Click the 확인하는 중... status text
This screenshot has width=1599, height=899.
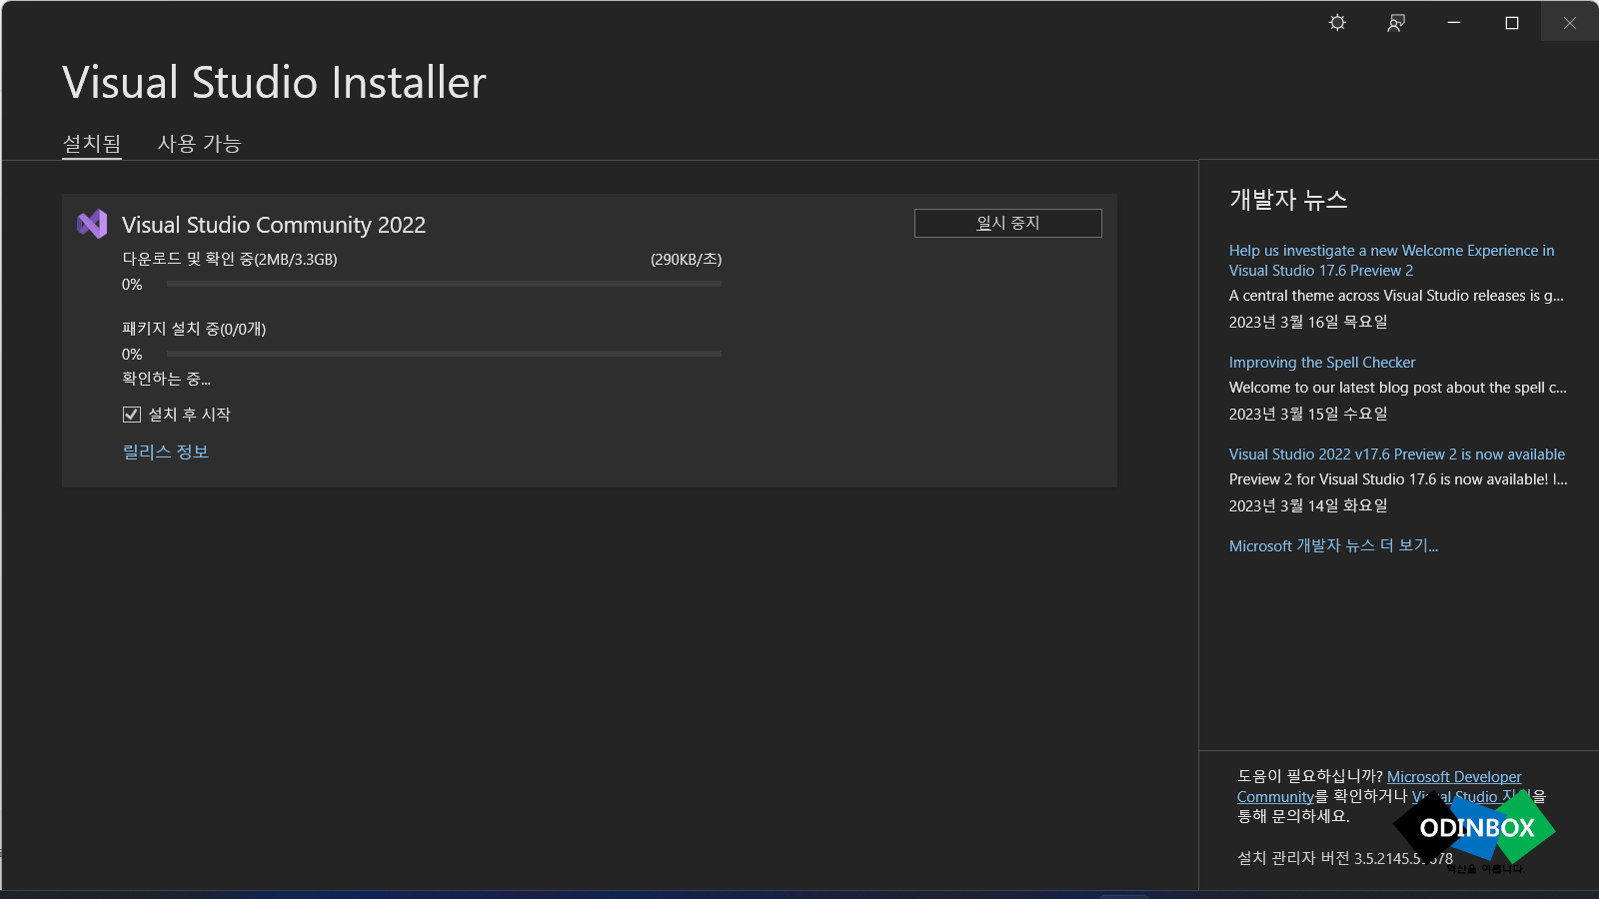[166, 379]
